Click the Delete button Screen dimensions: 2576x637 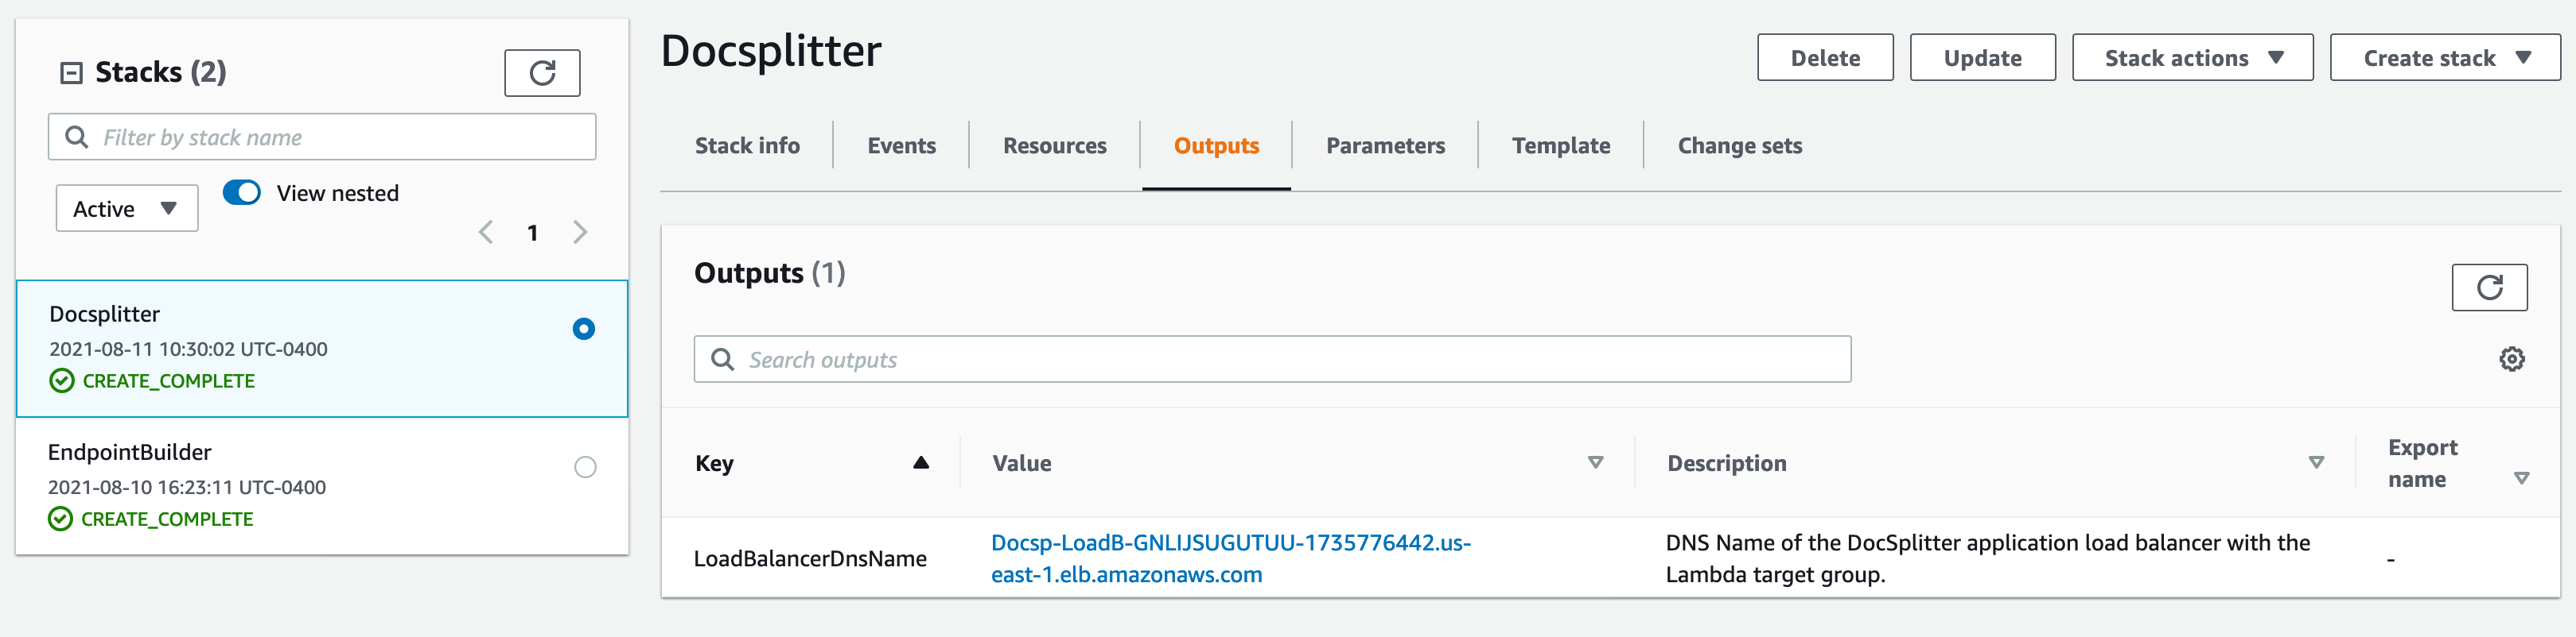(1825, 58)
